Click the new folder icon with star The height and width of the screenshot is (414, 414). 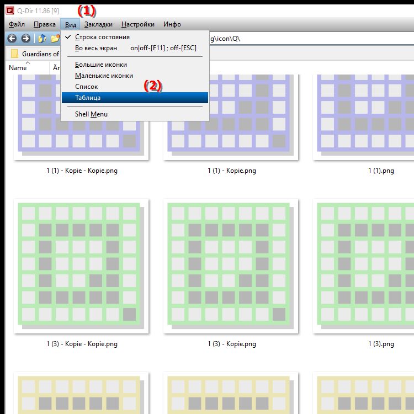(55, 39)
